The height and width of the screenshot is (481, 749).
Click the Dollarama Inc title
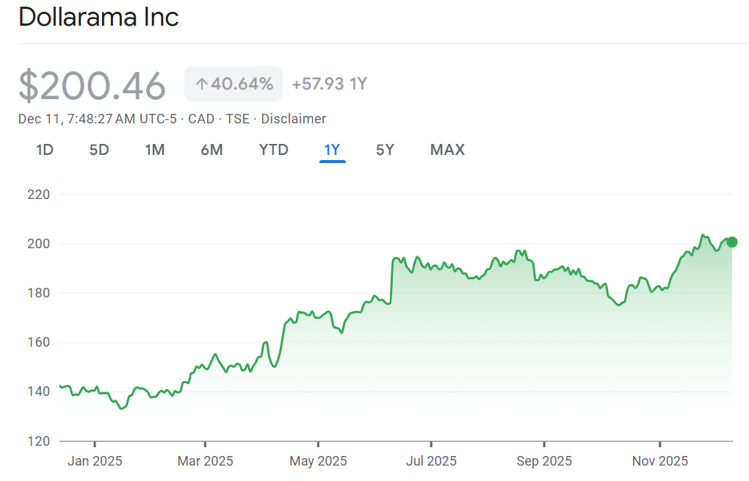(98, 18)
